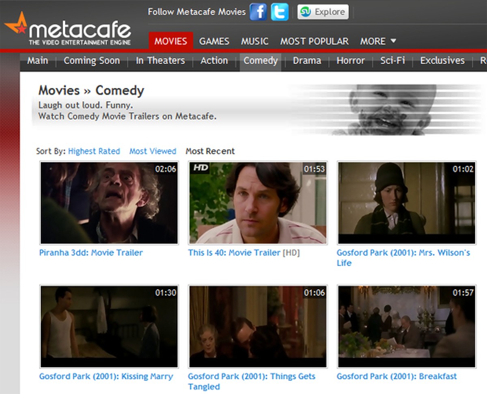Expand the MORE dropdown menu

(x=378, y=41)
